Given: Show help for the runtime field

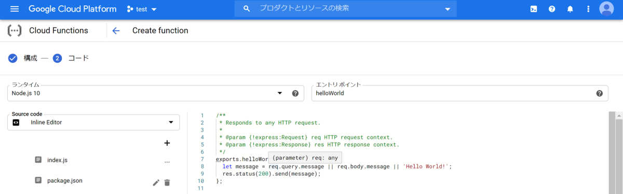Looking at the screenshot, I should coord(295,93).
